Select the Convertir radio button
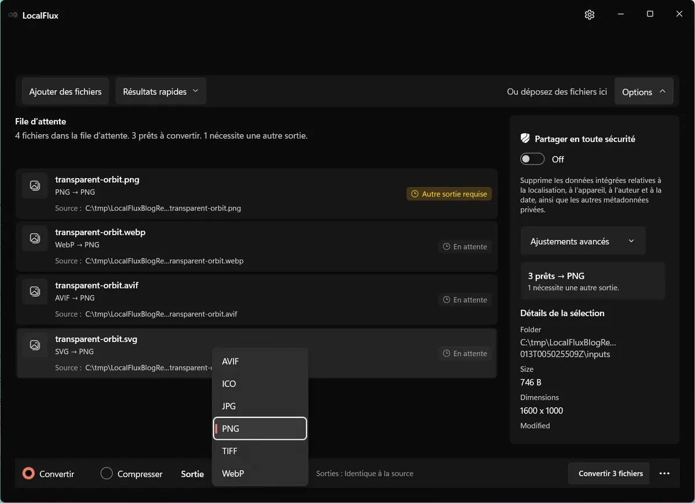Image resolution: width=695 pixels, height=503 pixels. [x=28, y=473]
